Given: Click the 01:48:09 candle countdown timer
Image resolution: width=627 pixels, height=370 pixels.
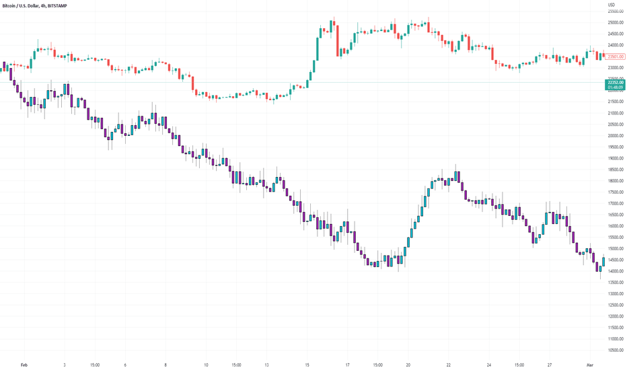Looking at the screenshot, I should (615, 87).
